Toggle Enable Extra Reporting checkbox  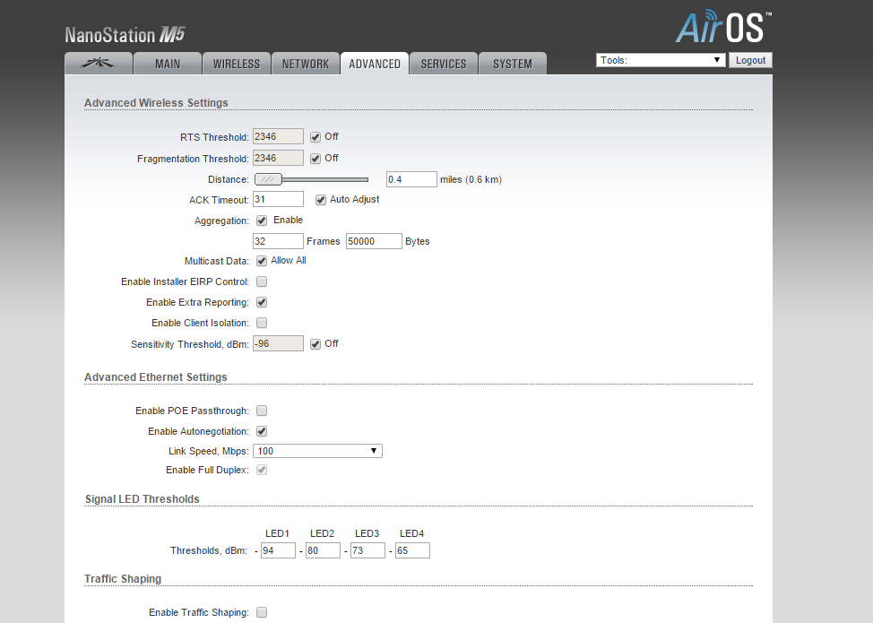point(262,302)
